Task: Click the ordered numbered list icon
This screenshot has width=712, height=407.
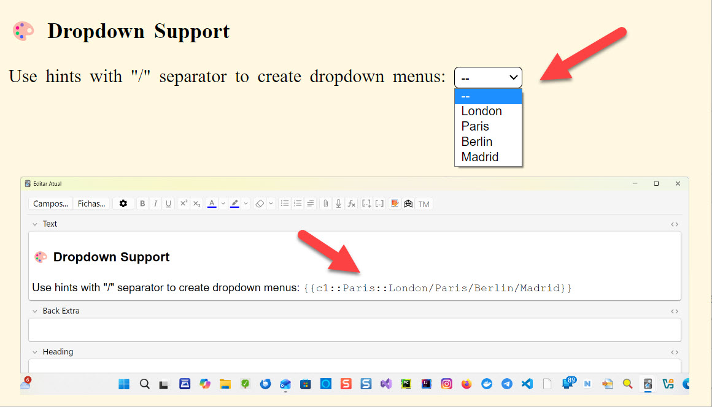Action: click(298, 203)
